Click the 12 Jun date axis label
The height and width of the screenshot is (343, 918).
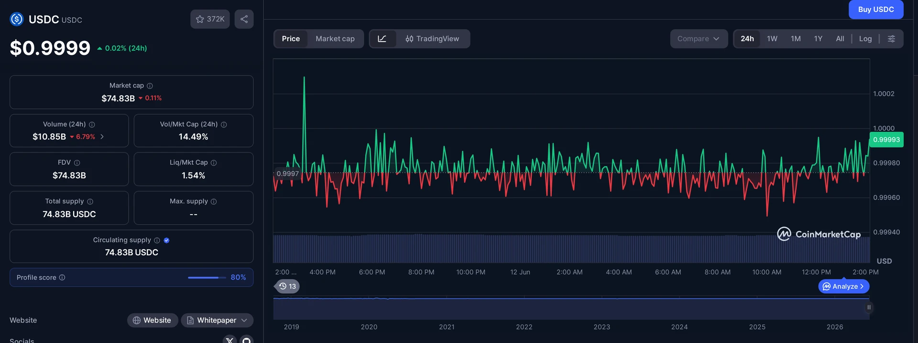(x=520, y=272)
